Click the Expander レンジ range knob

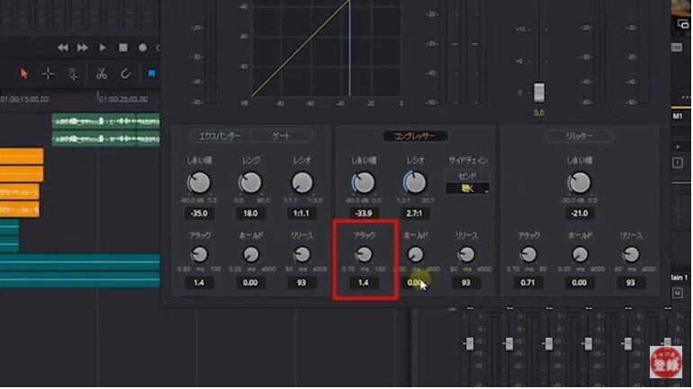coord(250,182)
